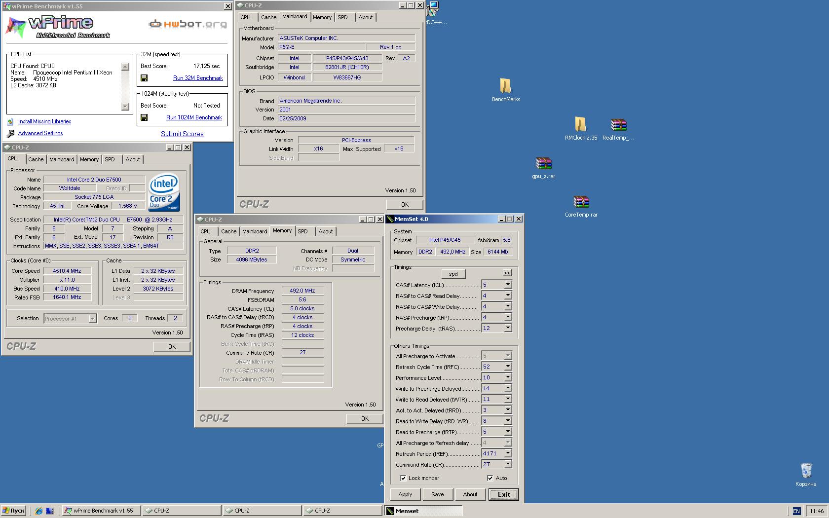Viewport: 829px width, 518px height.
Task: Open Write to Read Delayed (tWTR) dropdown
Action: tap(508, 399)
